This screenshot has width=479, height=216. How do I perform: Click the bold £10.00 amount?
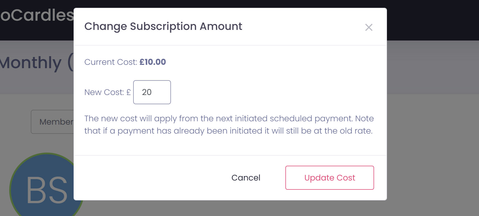(x=153, y=62)
